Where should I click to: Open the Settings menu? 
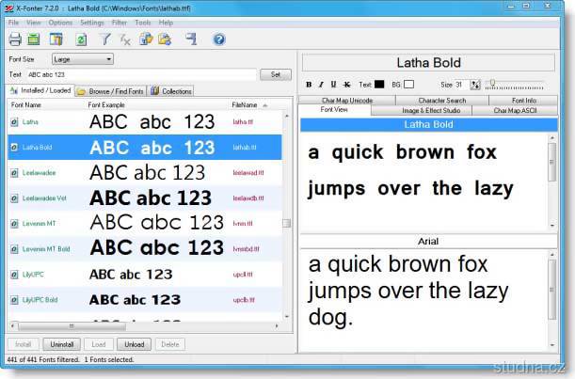click(92, 23)
